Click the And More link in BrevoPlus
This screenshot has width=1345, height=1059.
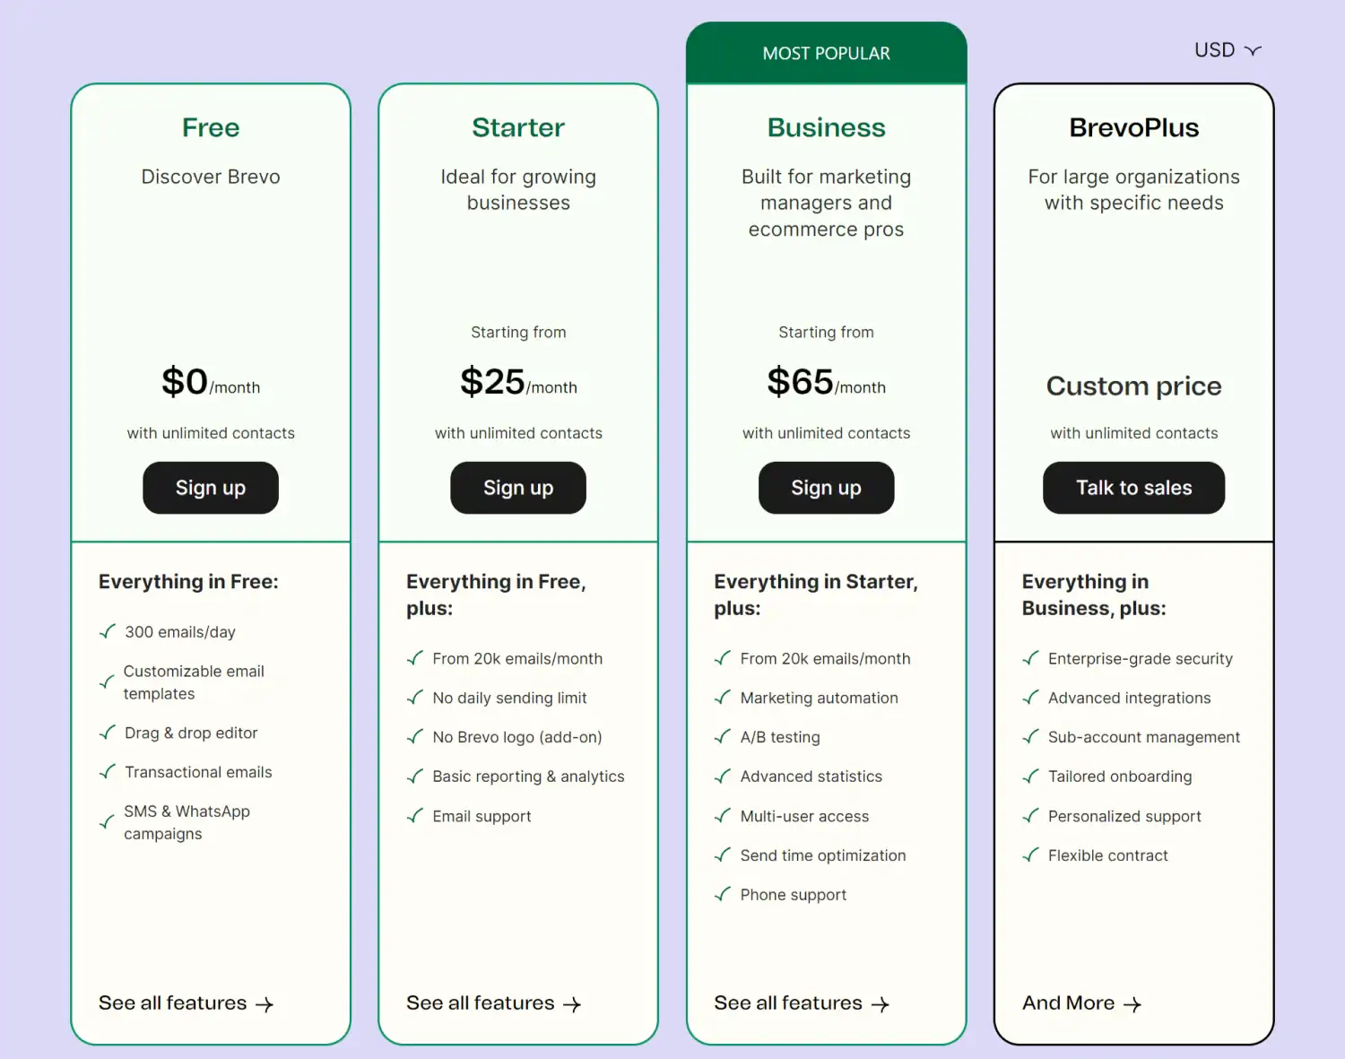(1069, 1003)
